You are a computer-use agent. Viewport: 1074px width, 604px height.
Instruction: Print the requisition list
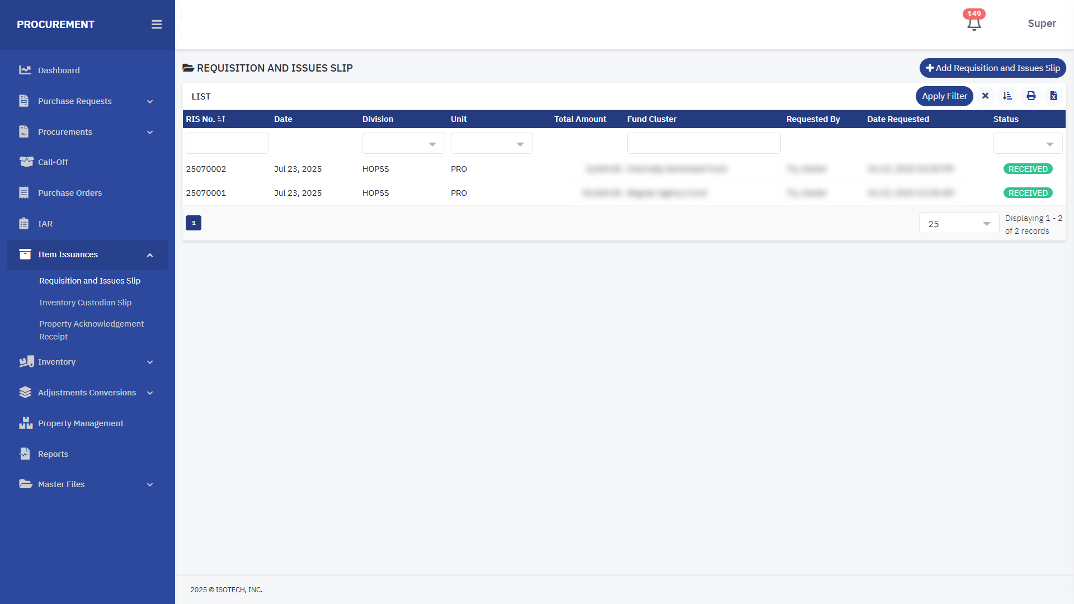pyautogui.click(x=1031, y=96)
